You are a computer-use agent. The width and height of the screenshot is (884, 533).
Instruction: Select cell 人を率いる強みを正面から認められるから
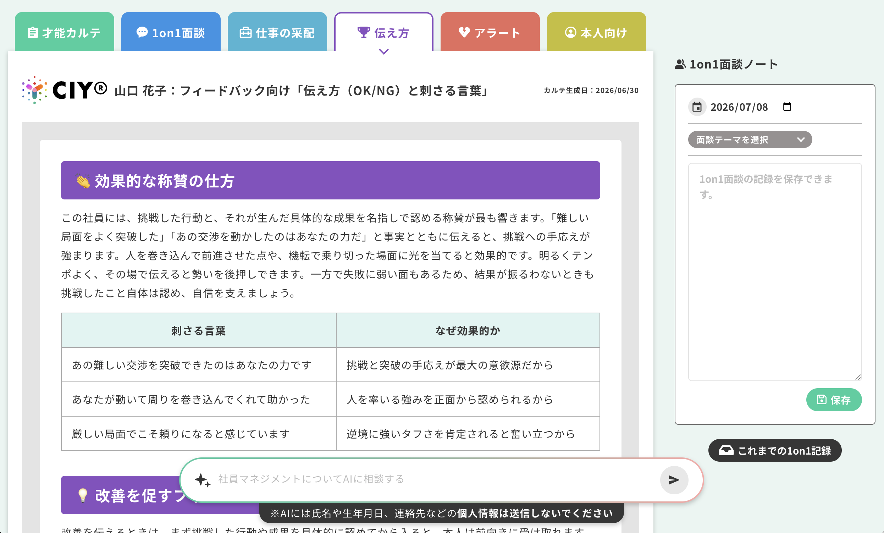click(468, 399)
